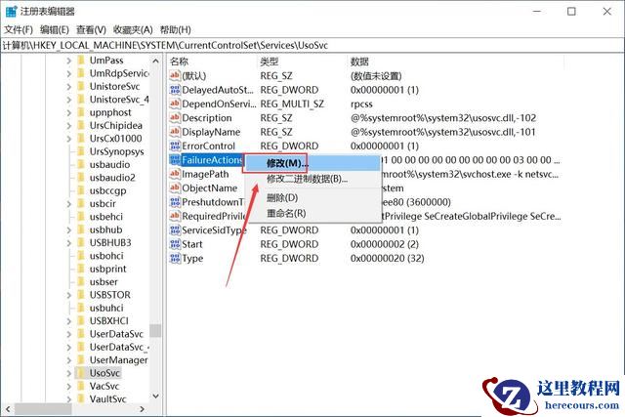This screenshot has width=625, height=417.
Task: Click the upnphost folder icon
Action: pyautogui.click(x=81, y=112)
